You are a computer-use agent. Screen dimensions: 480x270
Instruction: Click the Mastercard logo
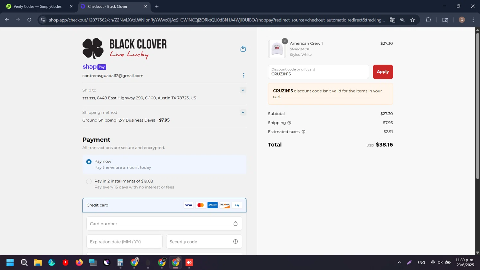[201, 205]
